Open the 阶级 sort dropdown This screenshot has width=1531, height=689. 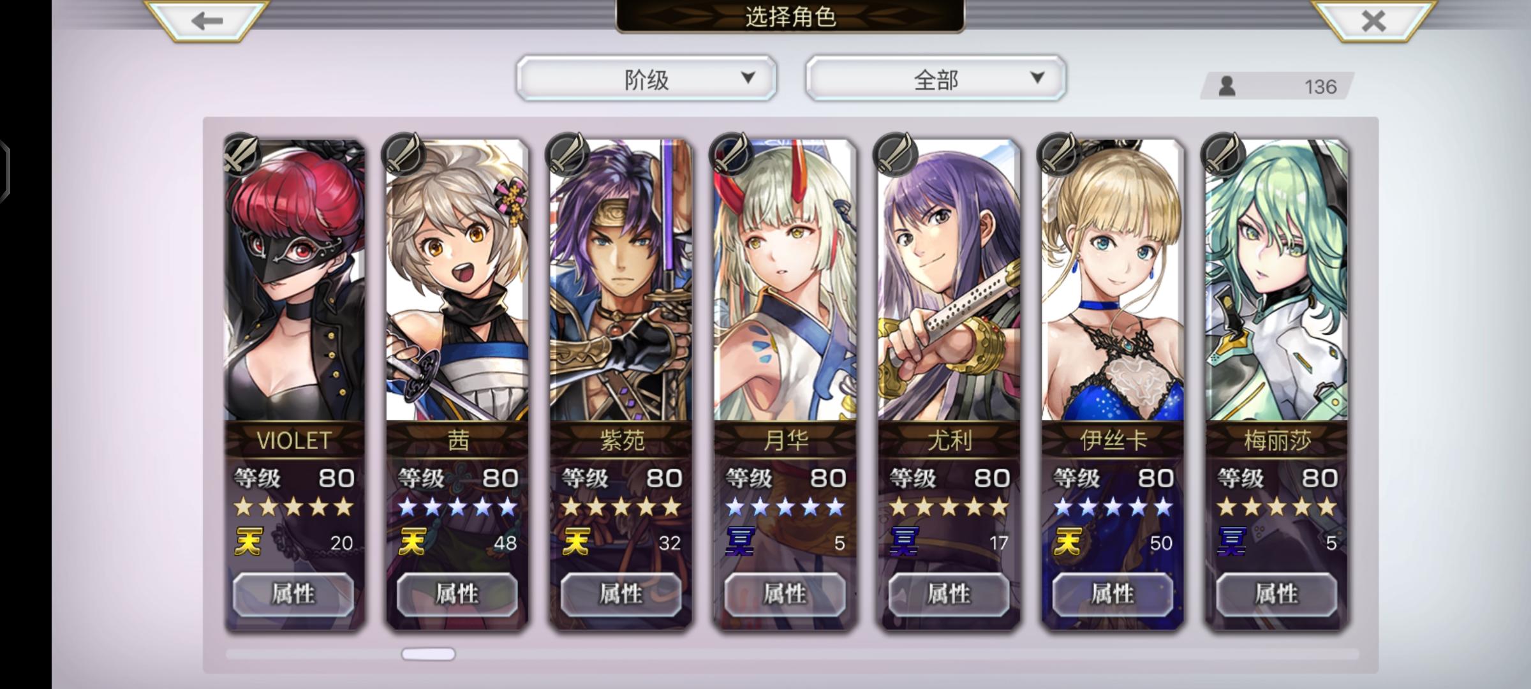[x=646, y=78]
